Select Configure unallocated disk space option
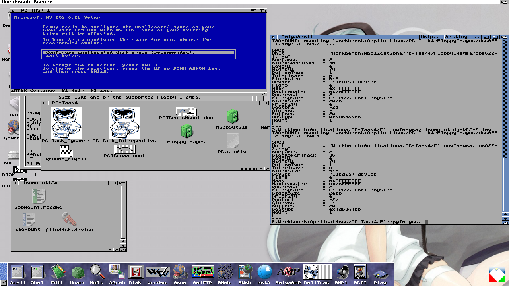Viewport: 509px width, 286px height. [x=139, y=52]
